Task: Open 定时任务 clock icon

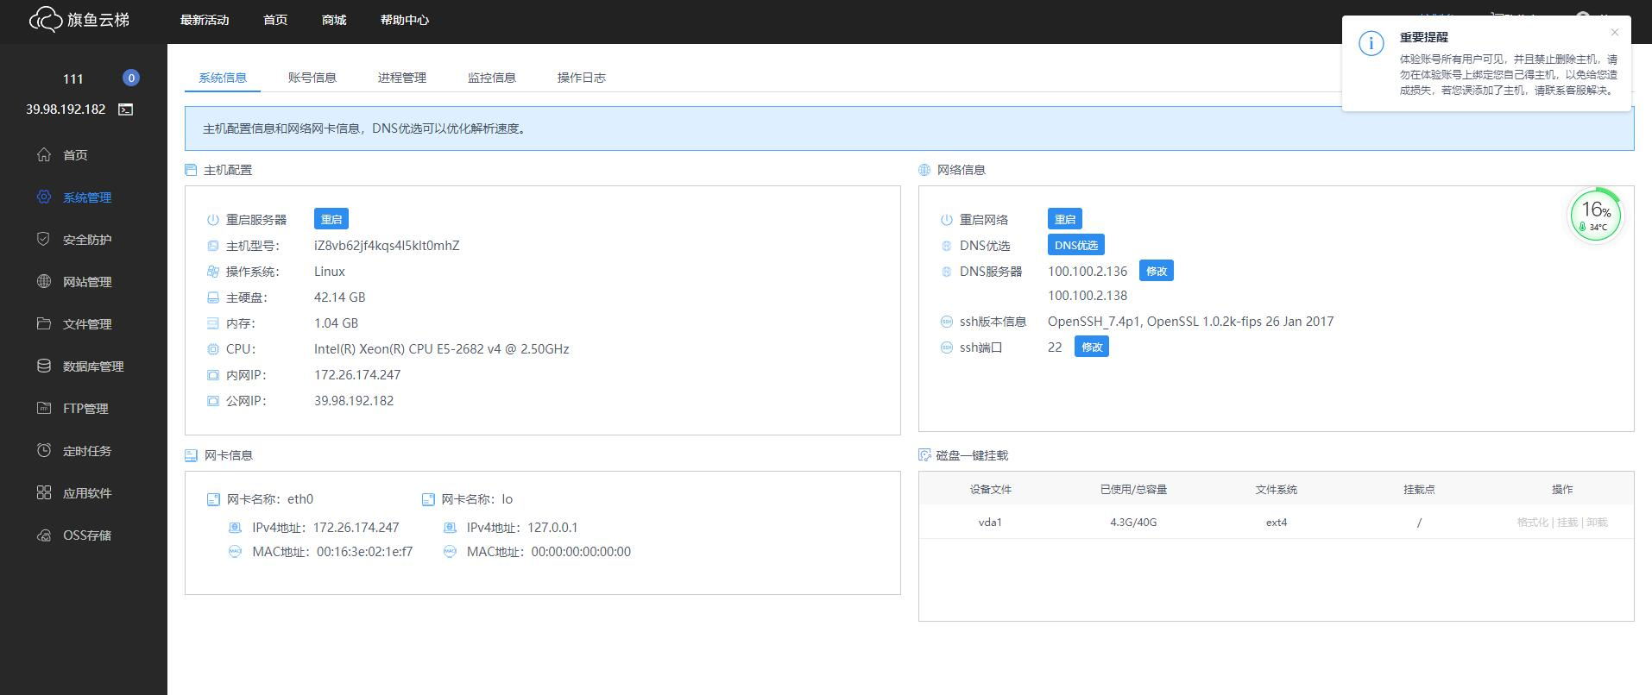Action: point(44,450)
